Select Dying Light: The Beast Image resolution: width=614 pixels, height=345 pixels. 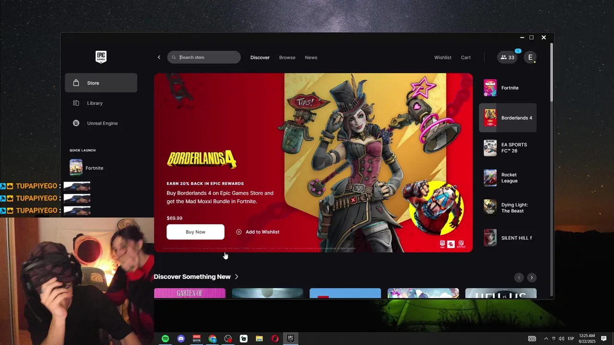click(x=508, y=207)
